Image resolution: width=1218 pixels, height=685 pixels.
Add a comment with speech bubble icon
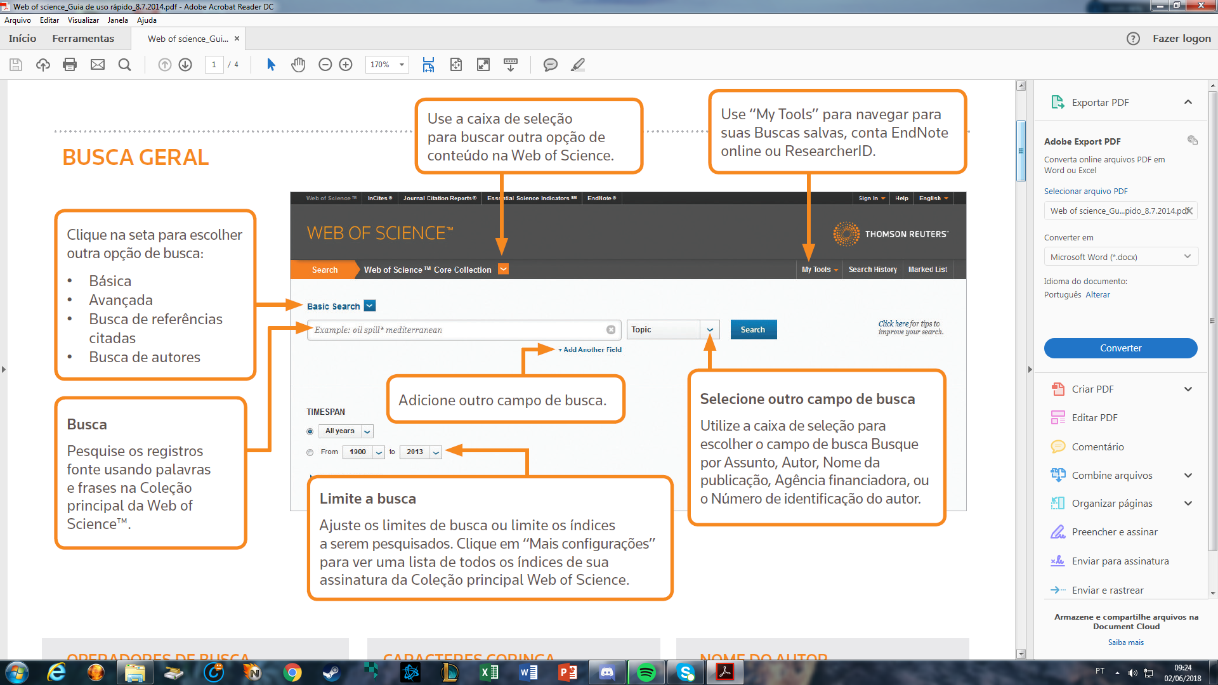coord(551,65)
